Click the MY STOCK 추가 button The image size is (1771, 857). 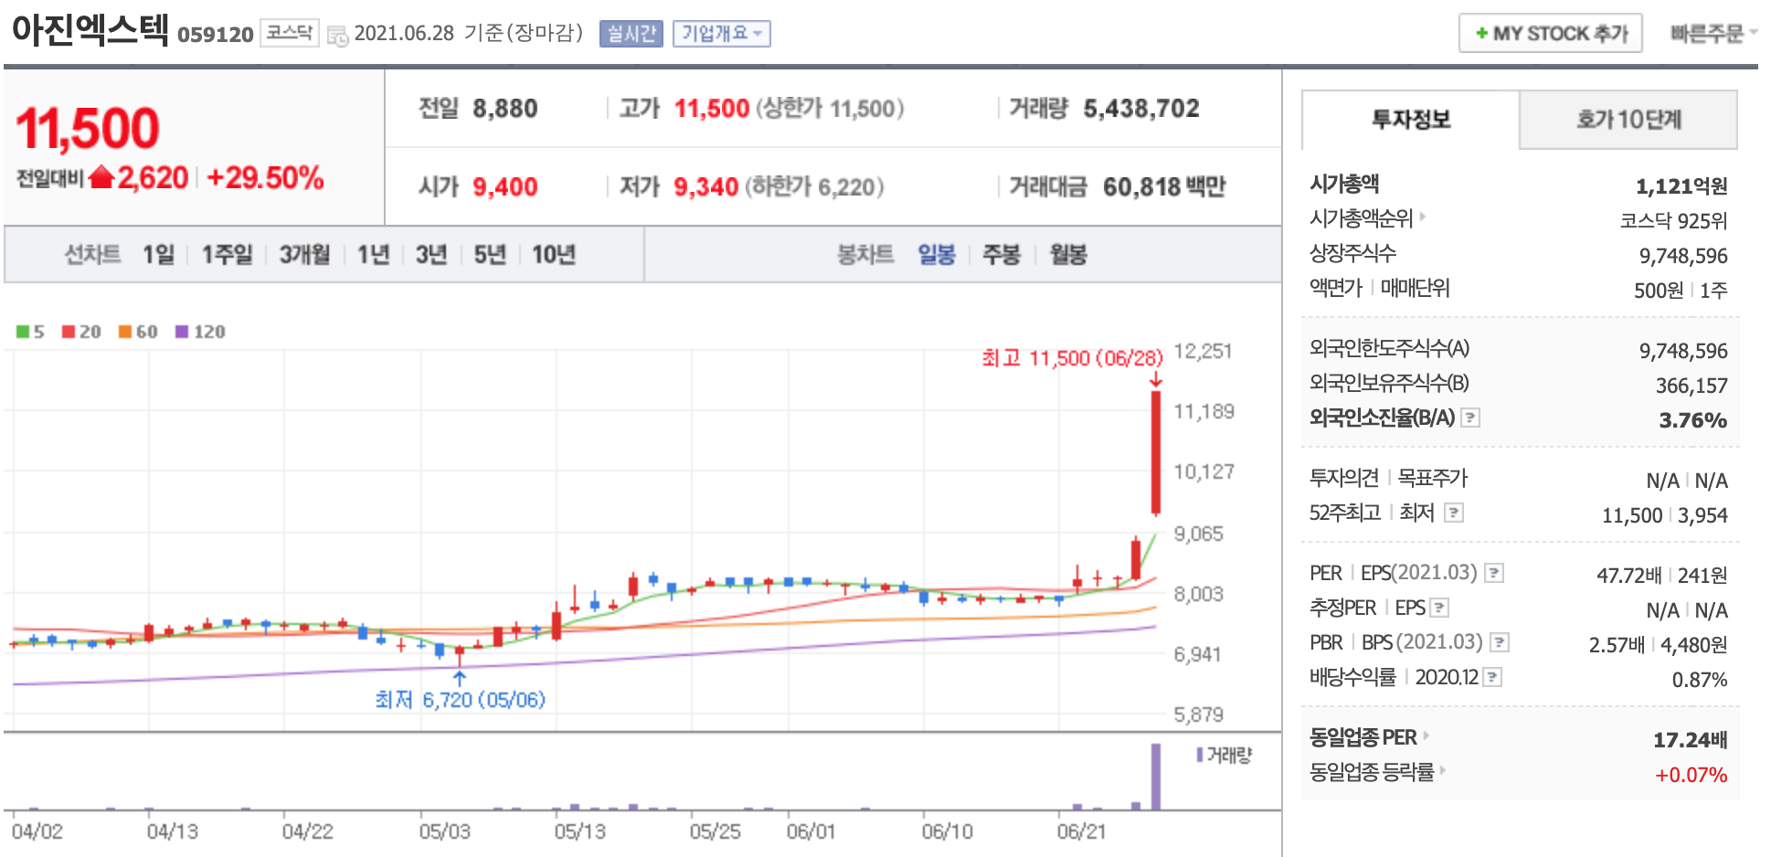click(1551, 33)
